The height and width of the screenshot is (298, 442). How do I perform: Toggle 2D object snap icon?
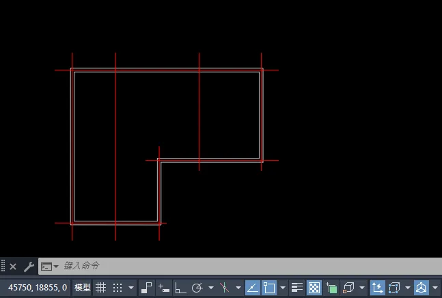[x=269, y=288]
